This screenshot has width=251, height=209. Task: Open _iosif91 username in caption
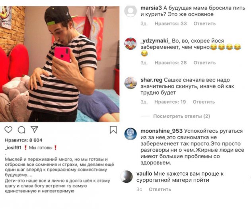pyautogui.click(x=13, y=147)
